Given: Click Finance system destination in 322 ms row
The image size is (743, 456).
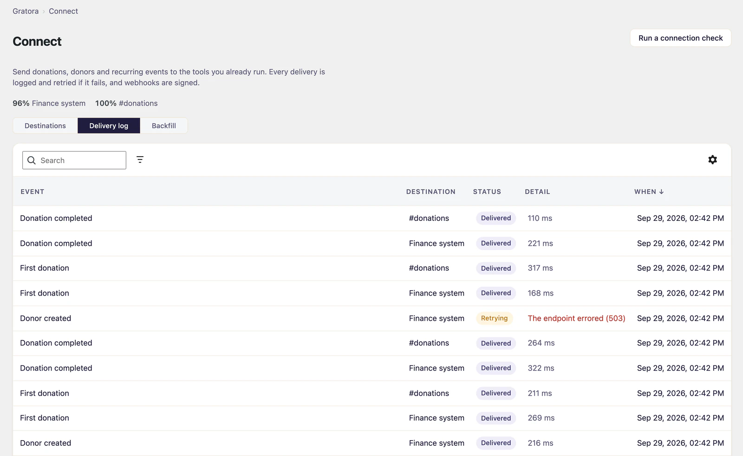Looking at the screenshot, I should (437, 368).
